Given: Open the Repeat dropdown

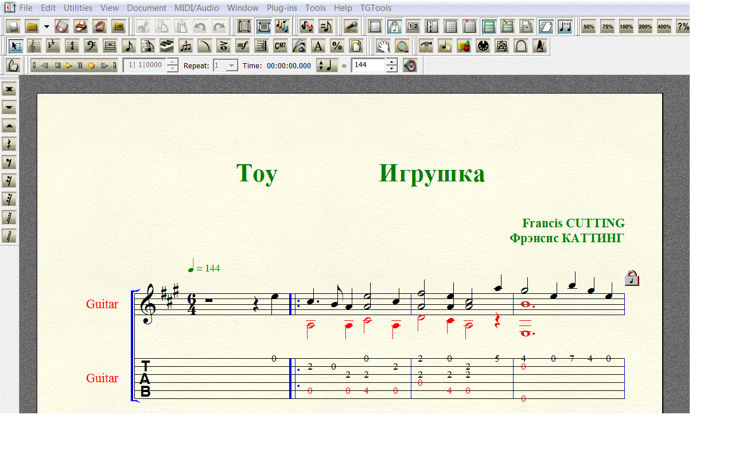Looking at the screenshot, I should [231, 65].
